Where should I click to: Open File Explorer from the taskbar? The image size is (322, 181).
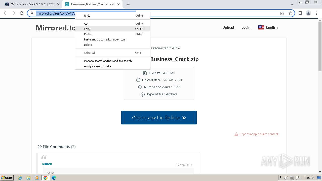(x=28, y=178)
